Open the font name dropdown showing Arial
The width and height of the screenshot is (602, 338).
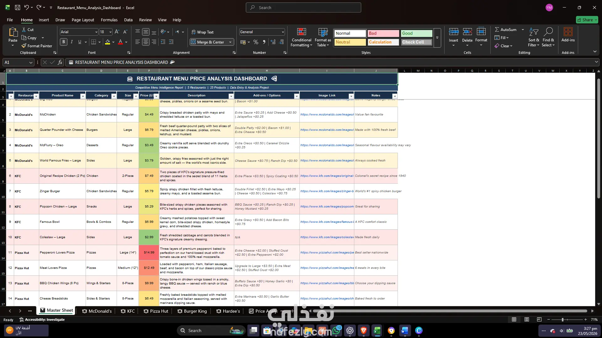[96, 32]
